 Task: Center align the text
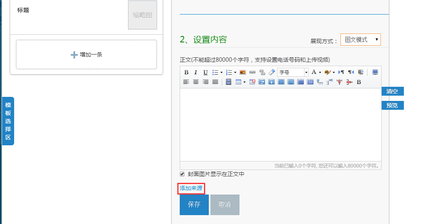(196, 82)
